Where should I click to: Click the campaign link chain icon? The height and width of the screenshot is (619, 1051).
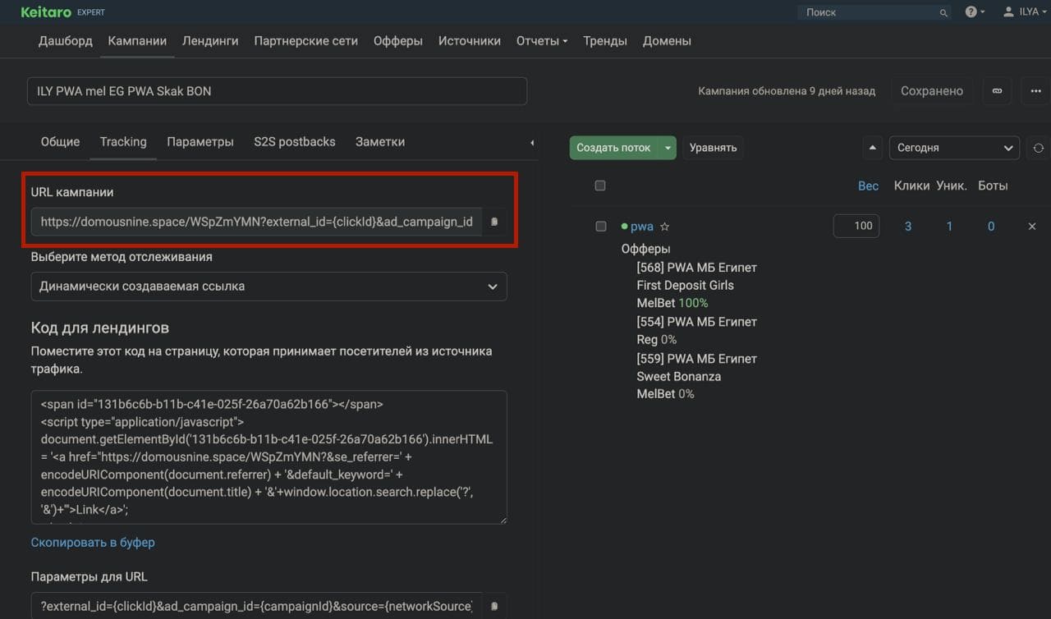click(997, 91)
